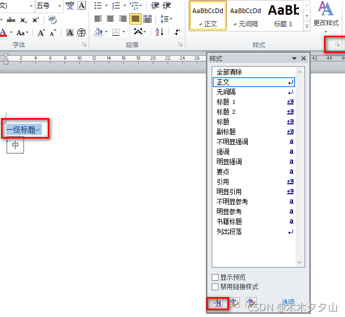The image size is (345, 317).
Task: Select the 正文 style in the gallery
Action: click(x=208, y=16)
